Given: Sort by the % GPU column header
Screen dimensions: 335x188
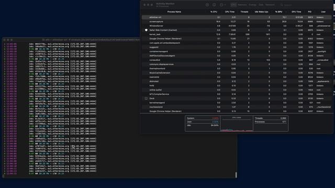Looking at the screenshot, I should point(278,11).
